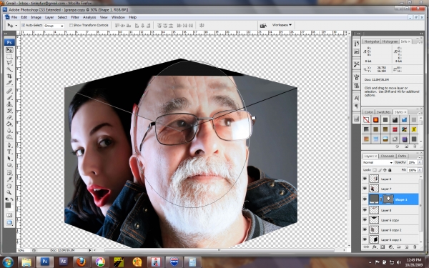Hide Layer 8 with its eye icon

click(365, 209)
